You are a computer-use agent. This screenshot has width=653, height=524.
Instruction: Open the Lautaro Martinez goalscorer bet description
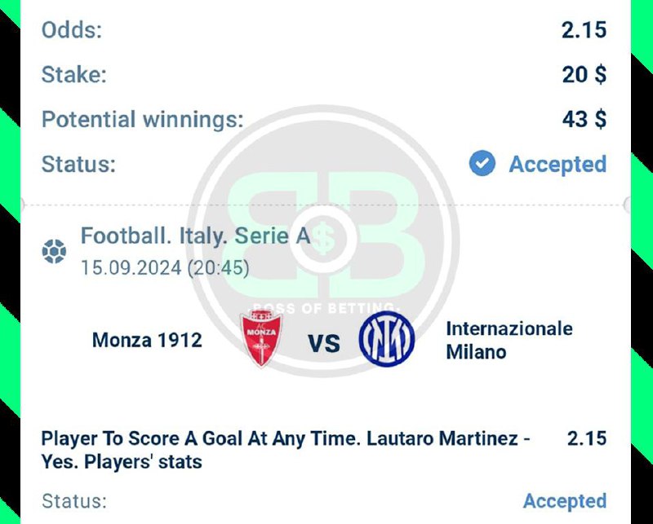(286, 450)
